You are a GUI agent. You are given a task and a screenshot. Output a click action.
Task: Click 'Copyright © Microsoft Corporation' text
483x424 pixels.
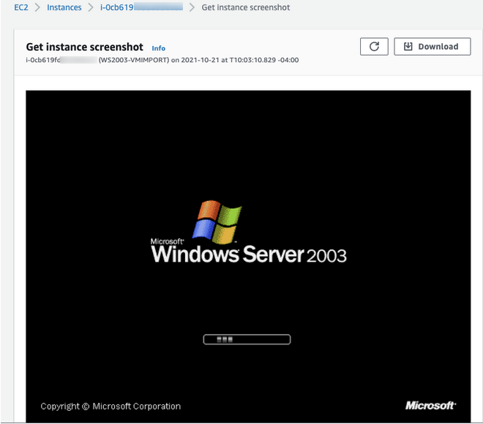(111, 406)
